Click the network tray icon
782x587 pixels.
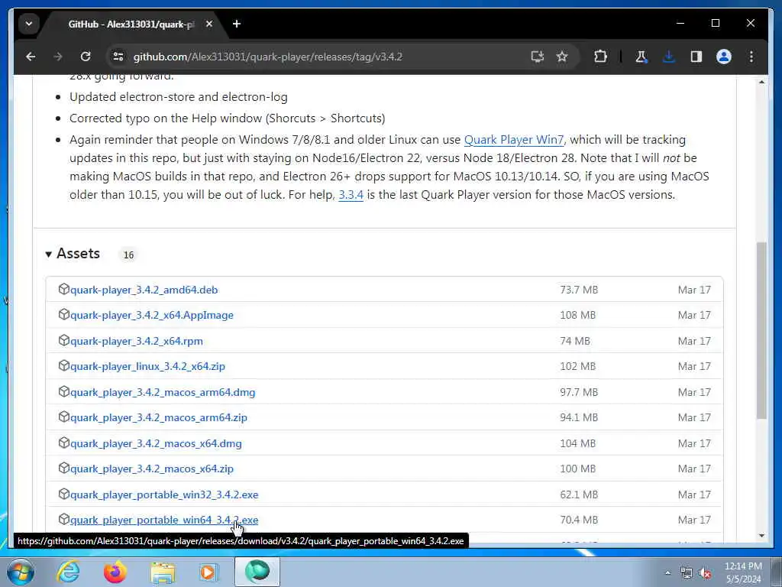(687, 573)
